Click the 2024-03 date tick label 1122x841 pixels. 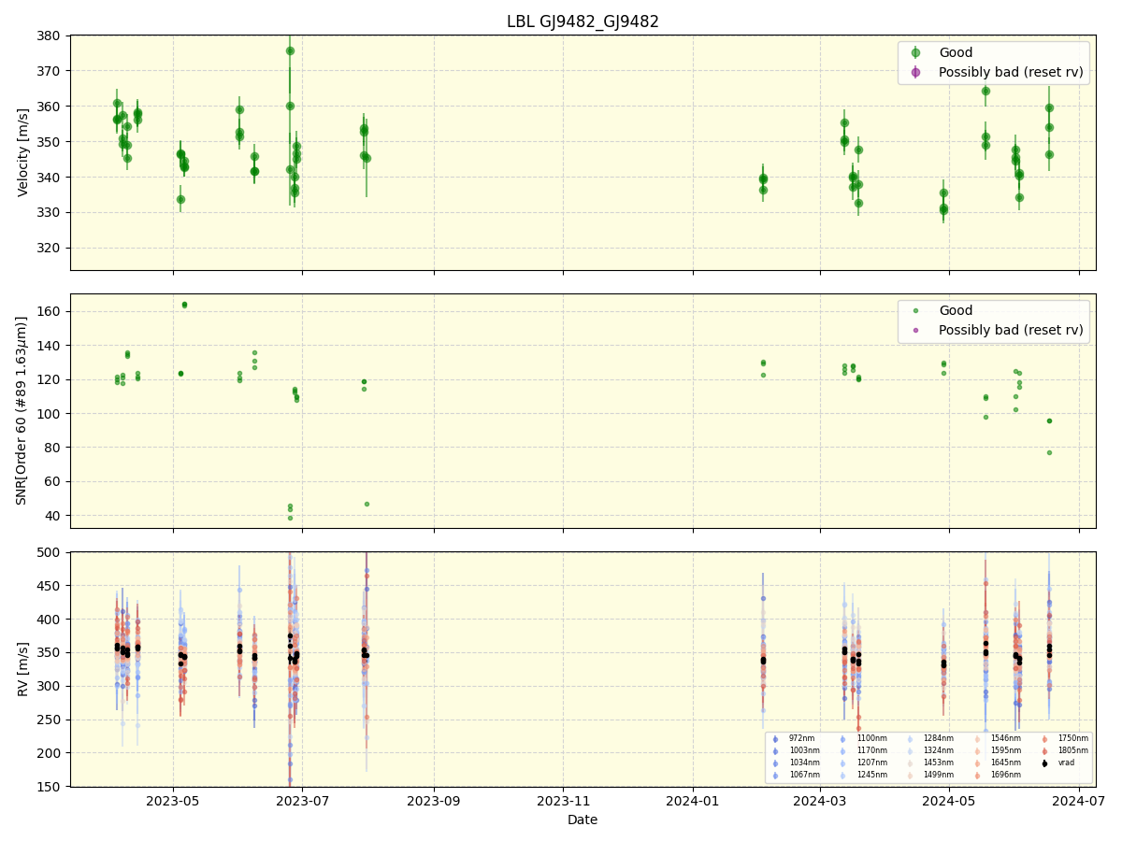pyautogui.click(x=820, y=801)
